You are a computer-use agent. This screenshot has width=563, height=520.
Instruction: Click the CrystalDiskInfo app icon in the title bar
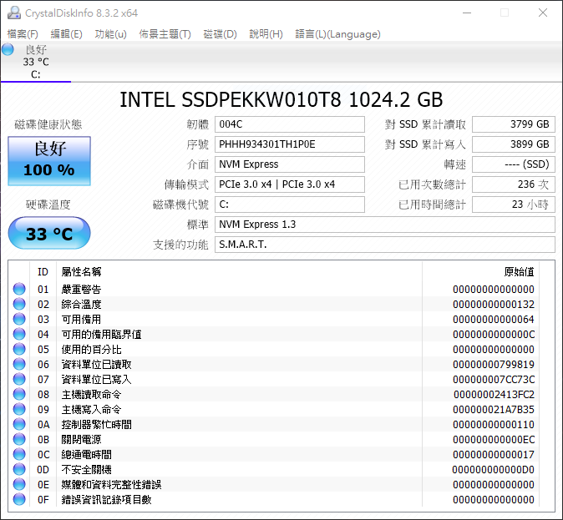click(14, 13)
